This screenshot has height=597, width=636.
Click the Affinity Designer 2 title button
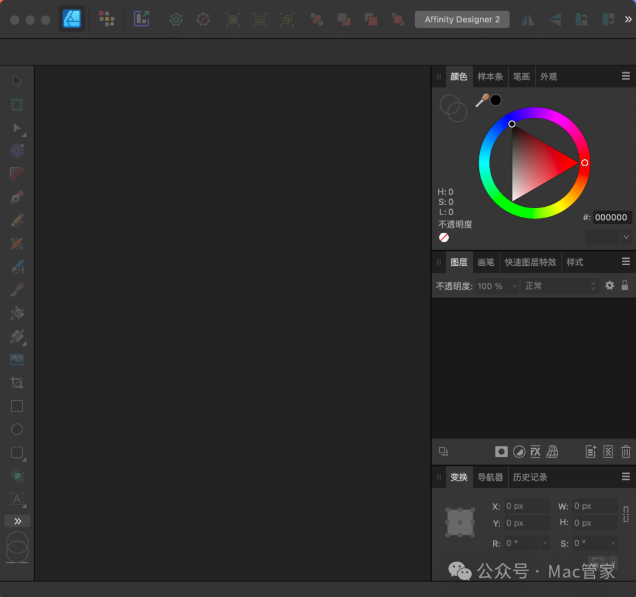tap(462, 19)
